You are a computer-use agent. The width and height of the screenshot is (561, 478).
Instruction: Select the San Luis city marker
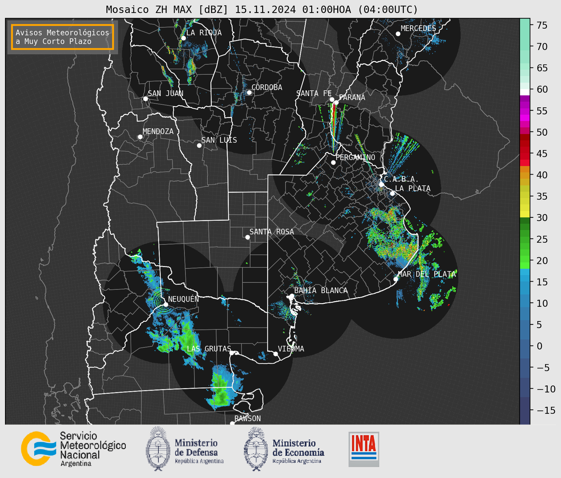coord(199,146)
